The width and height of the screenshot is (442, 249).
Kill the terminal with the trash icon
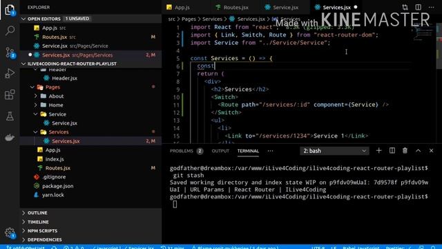405,151
